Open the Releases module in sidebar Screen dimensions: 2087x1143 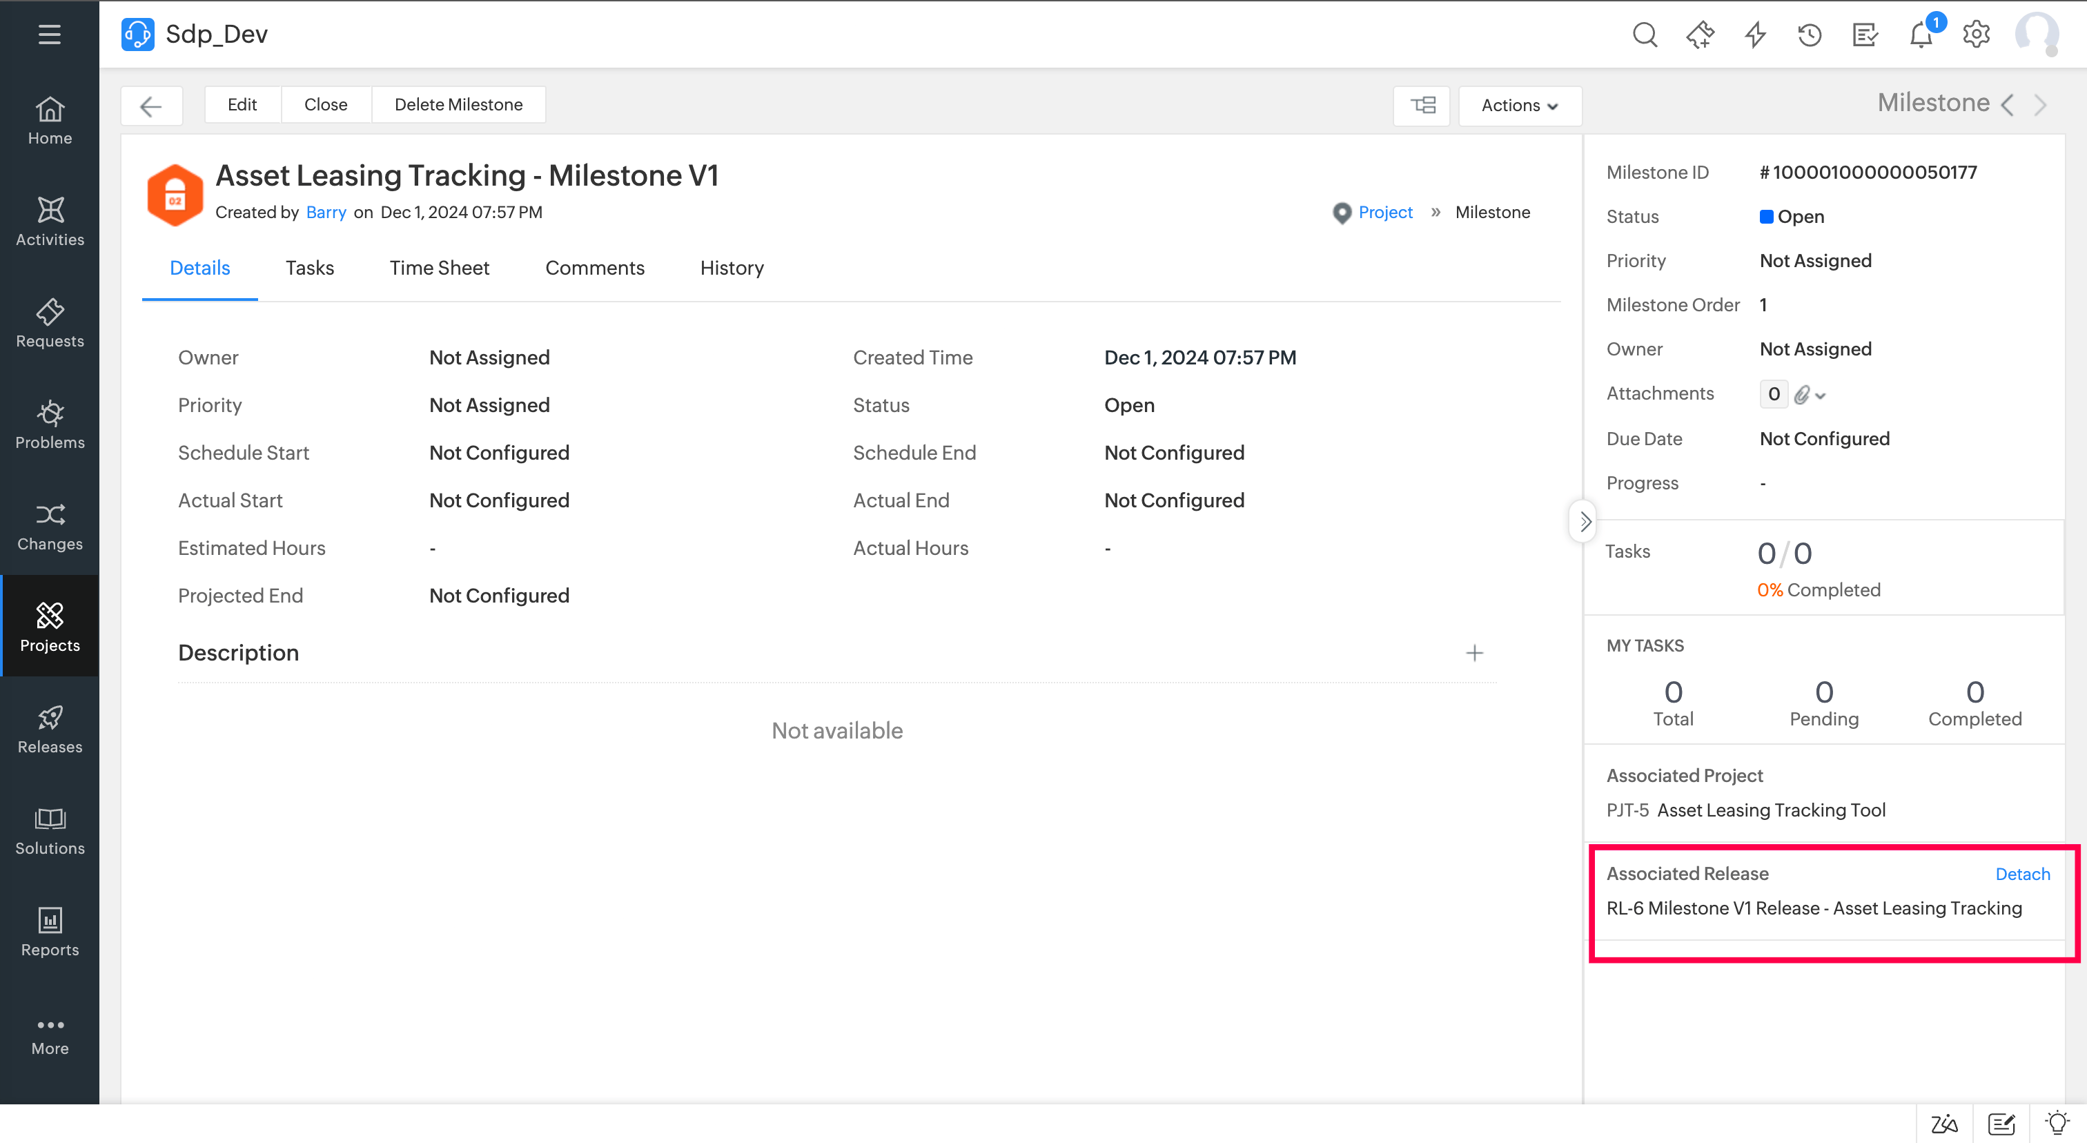click(50, 729)
